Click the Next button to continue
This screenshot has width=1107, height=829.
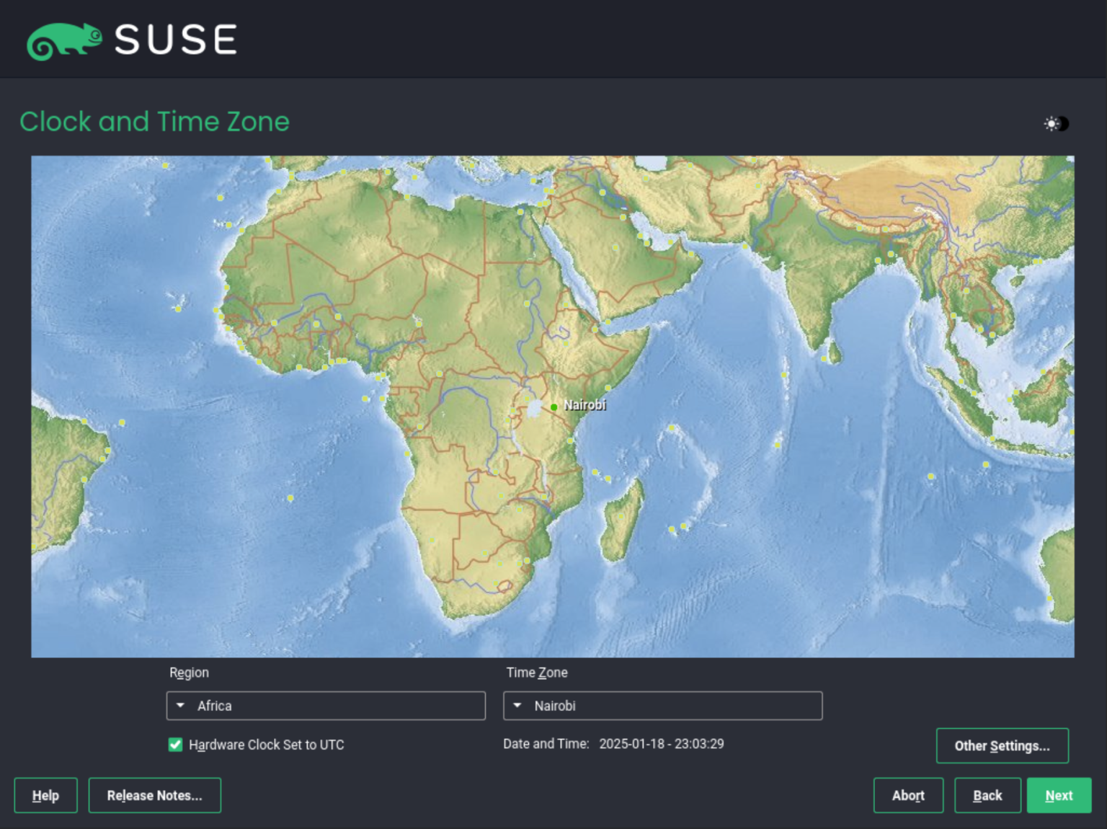click(x=1058, y=795)
